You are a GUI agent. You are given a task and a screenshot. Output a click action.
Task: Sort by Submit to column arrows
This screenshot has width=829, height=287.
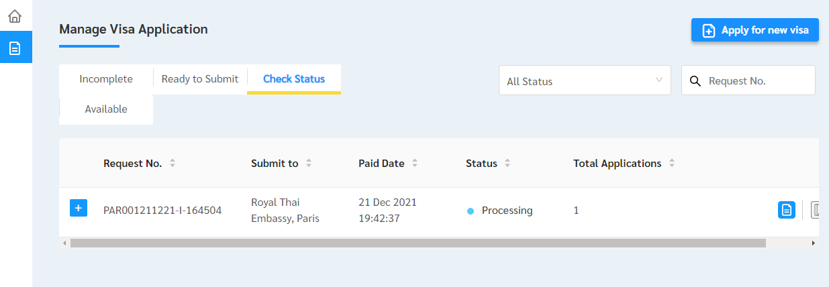pyautogui.click(x=309, y=163)
